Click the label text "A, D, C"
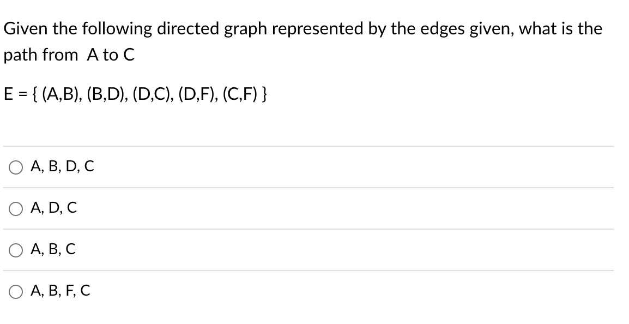This screenshot has width=629, height=324. [x=54, y=208]
